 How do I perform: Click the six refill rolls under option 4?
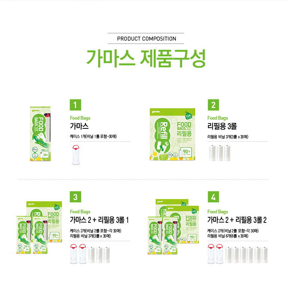pyautogui.click(x=246, y=255)
